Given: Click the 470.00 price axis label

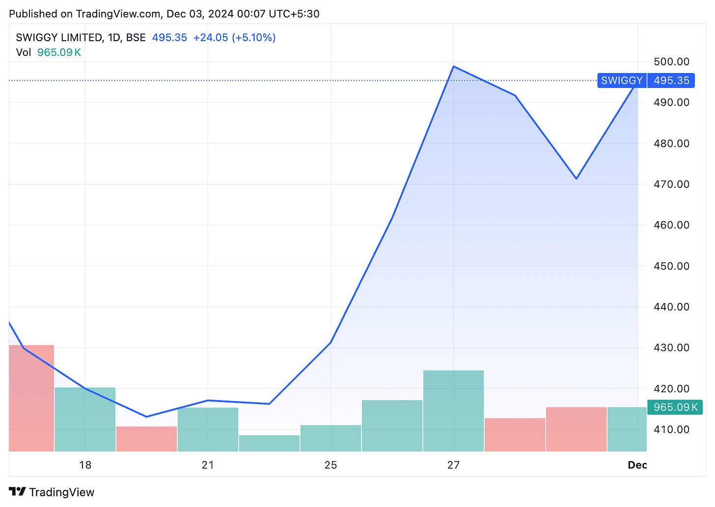Looking at the screenshot, I should tap(671, 184).
